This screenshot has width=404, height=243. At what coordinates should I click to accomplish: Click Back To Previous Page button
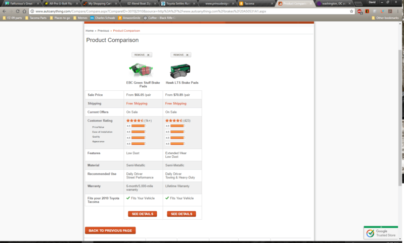pyautogui.click(x=110, y=230)
